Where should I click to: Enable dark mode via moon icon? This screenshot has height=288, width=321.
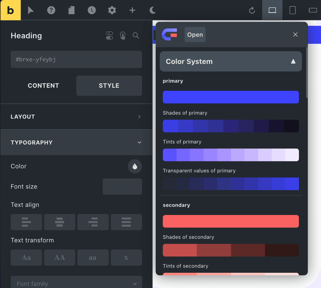pyautogui.click(x=152, y=10)
